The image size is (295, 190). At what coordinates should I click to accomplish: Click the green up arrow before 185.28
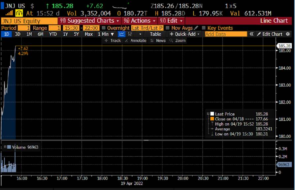(48, 6)
